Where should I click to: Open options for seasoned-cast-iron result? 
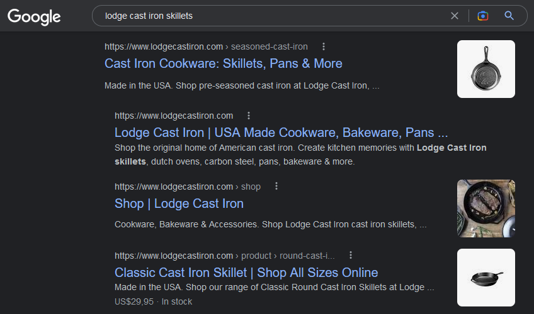[x=324, y=46]
